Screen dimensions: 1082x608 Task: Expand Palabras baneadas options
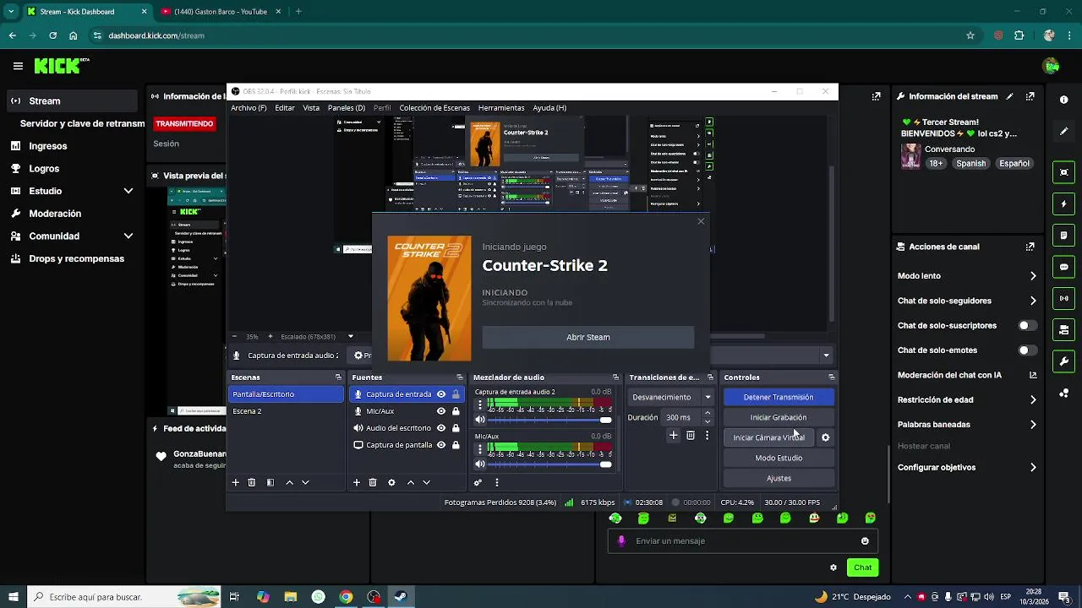[1033, 425]
